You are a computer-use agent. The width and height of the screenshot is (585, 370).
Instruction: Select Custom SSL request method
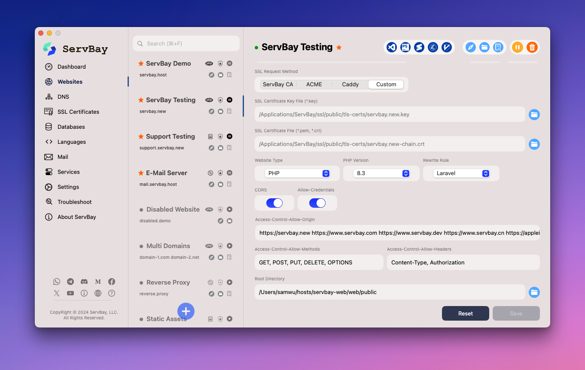tap(386, 85)
